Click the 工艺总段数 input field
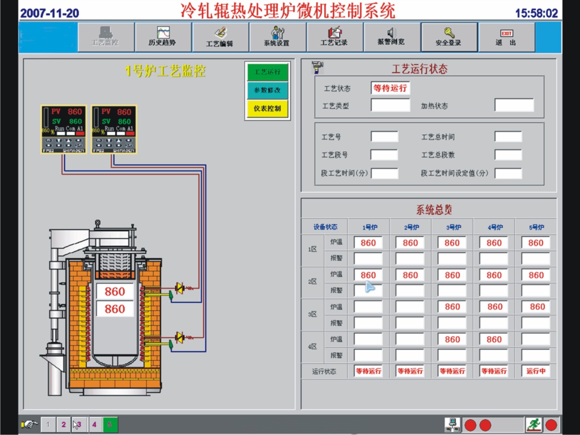The height and width of the screenshot is (435, 580). point(508,155)
